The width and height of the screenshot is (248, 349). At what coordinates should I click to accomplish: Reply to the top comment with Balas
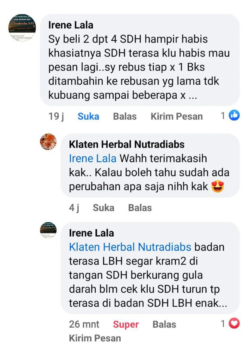click(125, 117)
